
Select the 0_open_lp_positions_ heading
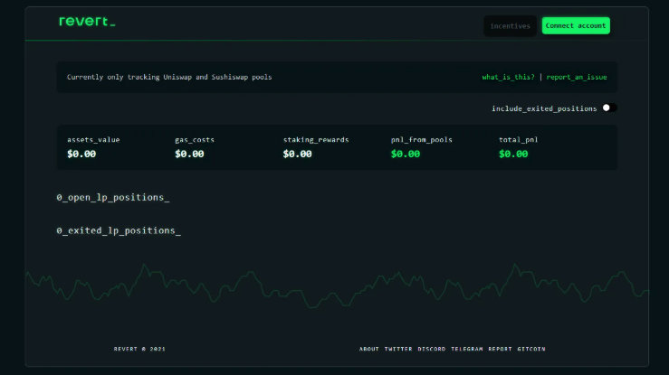(x=112, y=197)
